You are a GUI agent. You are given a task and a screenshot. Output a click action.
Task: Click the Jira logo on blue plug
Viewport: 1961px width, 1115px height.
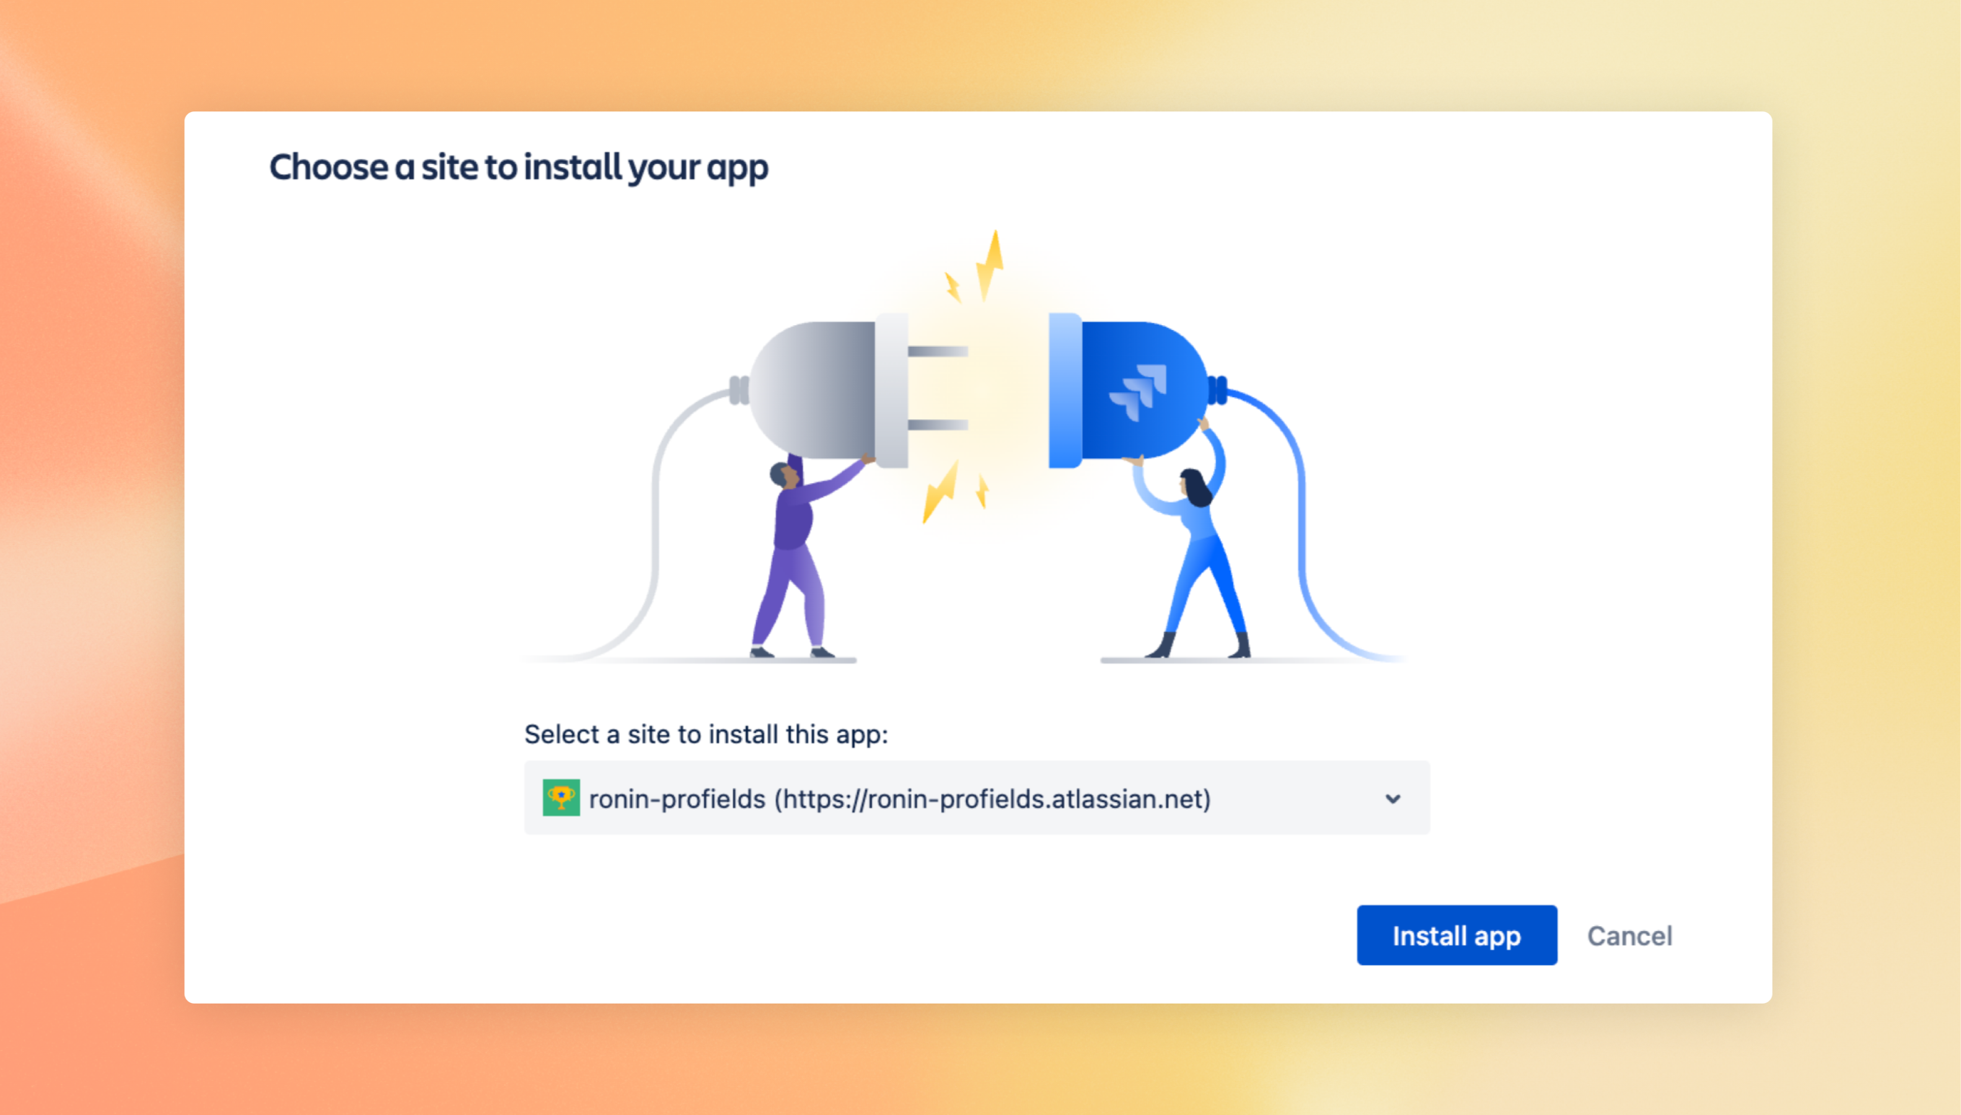click(1139, 391)
